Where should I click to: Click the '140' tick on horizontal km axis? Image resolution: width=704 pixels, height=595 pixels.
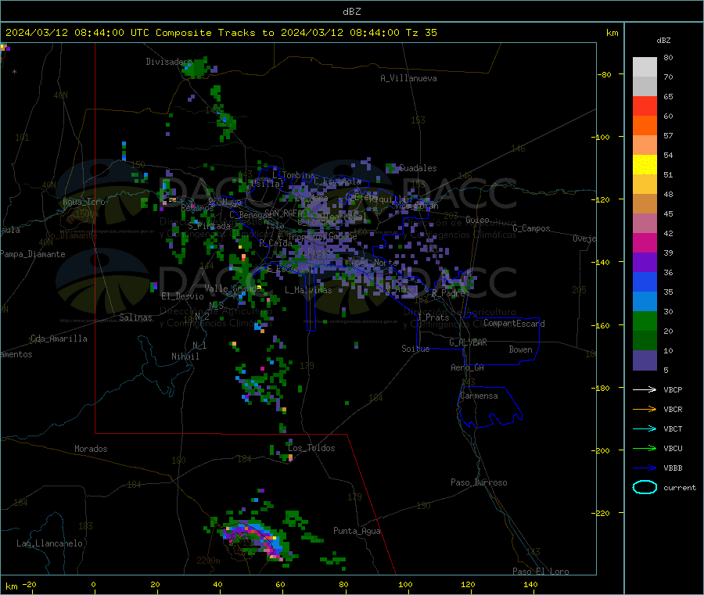click(x=530, y=584)
